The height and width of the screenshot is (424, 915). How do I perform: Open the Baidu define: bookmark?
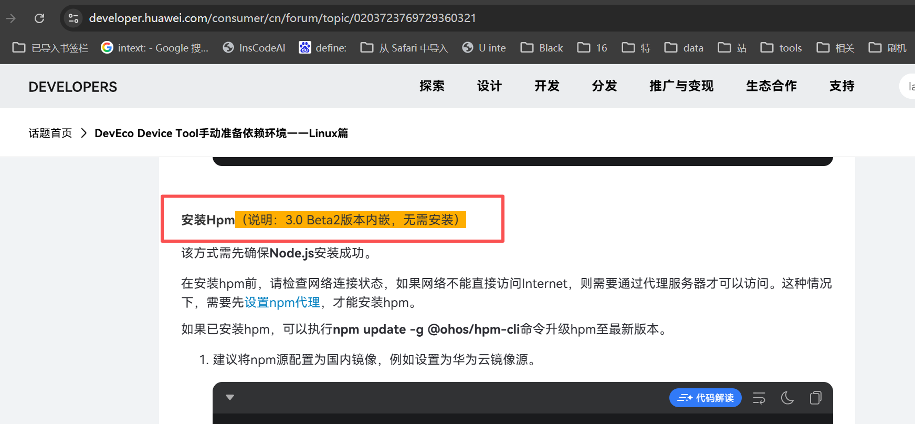(x=323, y=48)
